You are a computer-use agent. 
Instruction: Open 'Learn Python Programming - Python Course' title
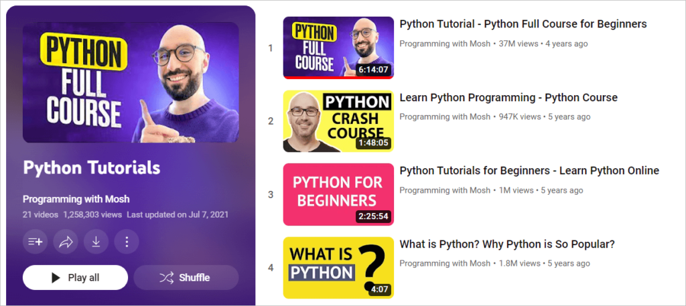(508, 98)
